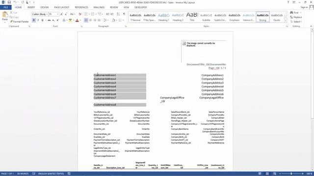Expand the Styles gallery with More arrow

pos(286,21)
